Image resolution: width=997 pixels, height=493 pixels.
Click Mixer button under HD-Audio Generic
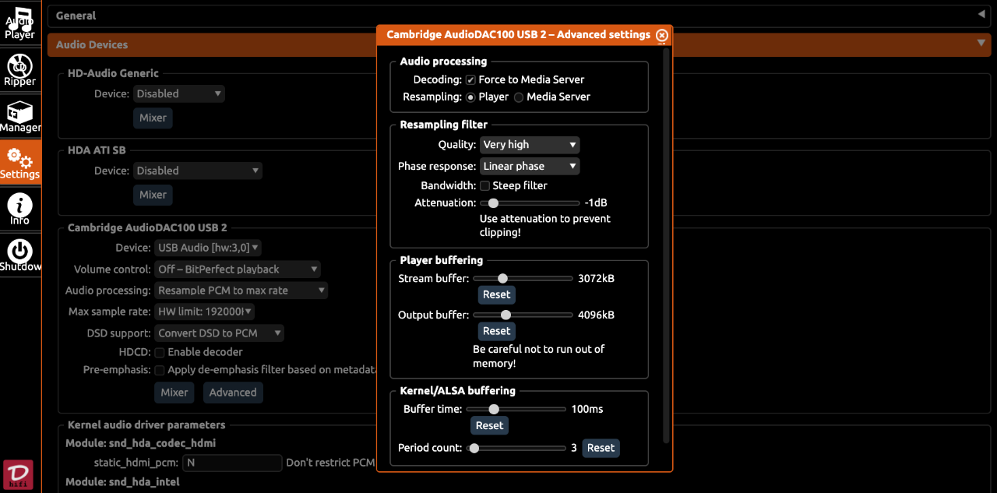click(153, 118)
